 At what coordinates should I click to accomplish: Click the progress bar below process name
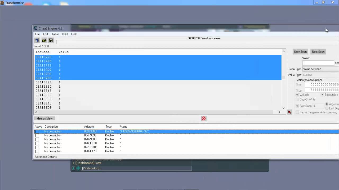[x=197, y=42]
